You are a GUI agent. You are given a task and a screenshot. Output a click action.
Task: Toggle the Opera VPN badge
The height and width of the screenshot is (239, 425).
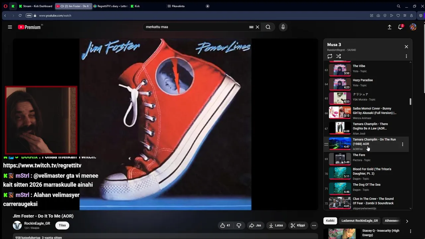(x=29, y=16)
